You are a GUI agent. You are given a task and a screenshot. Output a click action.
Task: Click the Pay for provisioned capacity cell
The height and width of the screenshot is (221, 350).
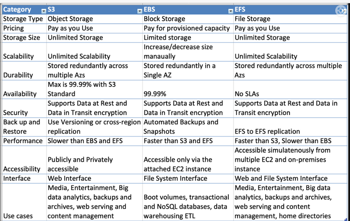pyautogui.click(x=187, y=28)
